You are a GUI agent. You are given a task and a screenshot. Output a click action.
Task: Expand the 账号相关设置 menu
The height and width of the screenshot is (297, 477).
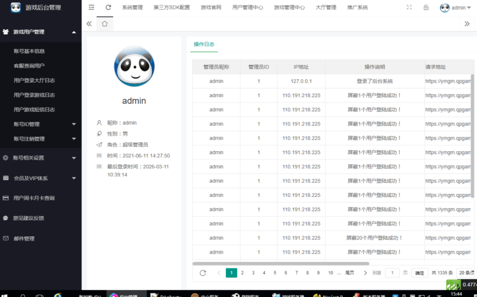point(74,158)
